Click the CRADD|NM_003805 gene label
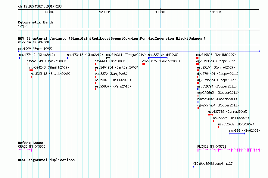The height and width of the screenshot is (178, 268). (32, 147)
